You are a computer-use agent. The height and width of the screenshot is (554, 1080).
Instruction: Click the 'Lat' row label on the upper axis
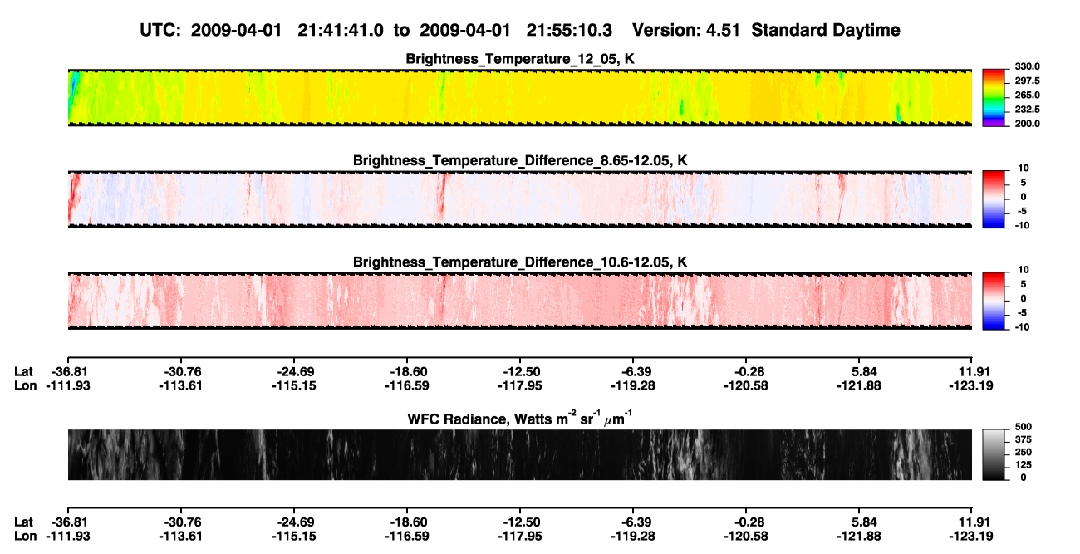(x=24, y=372)
